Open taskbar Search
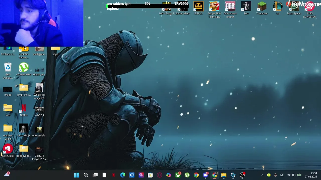 click(x=86, y=175)
